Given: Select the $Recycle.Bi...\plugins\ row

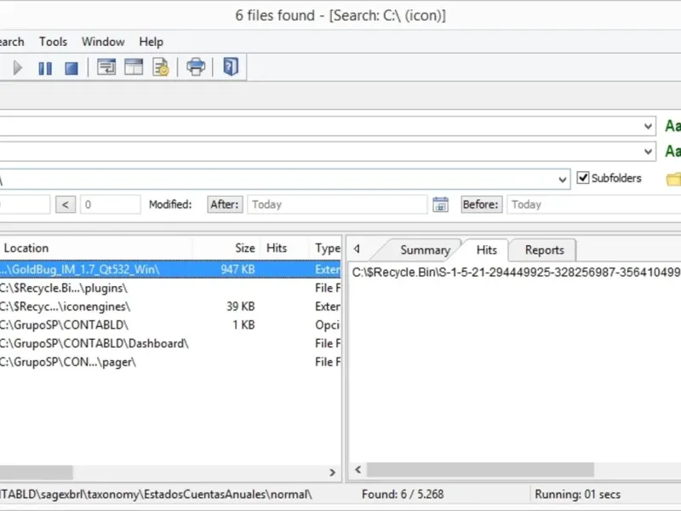Looking at the screenshot, I should pyautogui.click(x=170, y=288).
